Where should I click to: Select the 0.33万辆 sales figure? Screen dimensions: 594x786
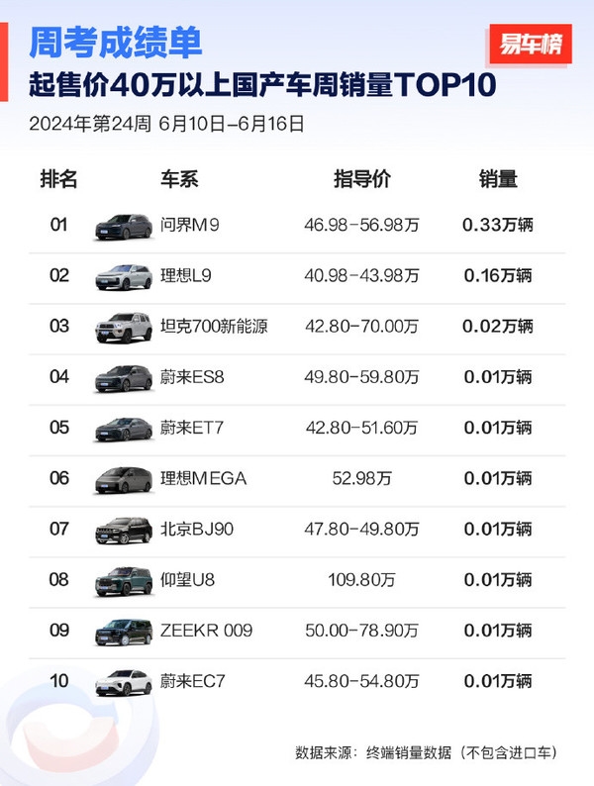(x=497, y=226)
